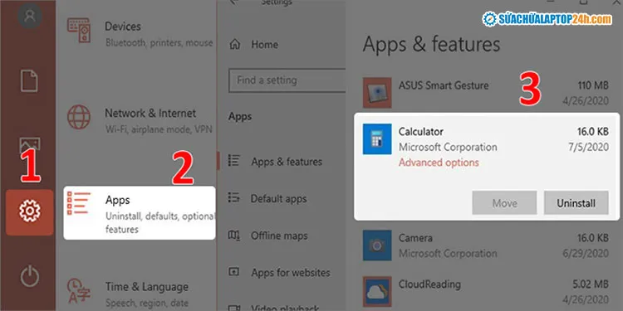Click the 5.02 MB size value
The image size is (623, 311).
coord(591,284)
